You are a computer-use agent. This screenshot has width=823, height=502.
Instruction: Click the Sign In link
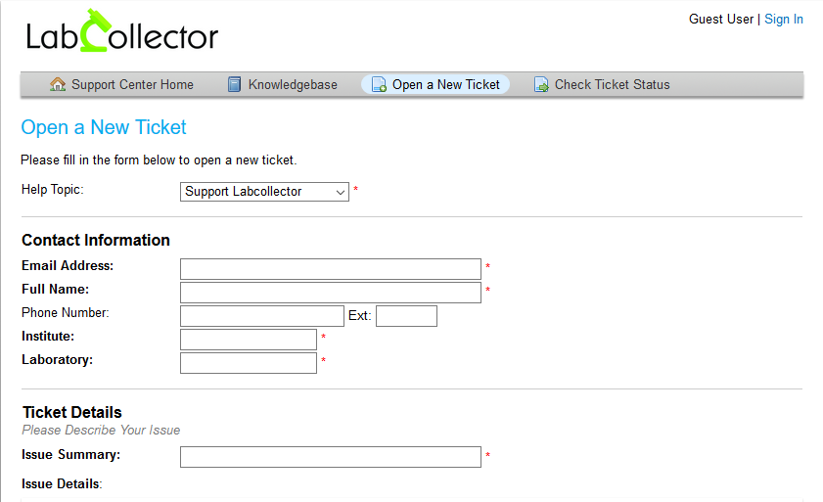tap(784, 20)
